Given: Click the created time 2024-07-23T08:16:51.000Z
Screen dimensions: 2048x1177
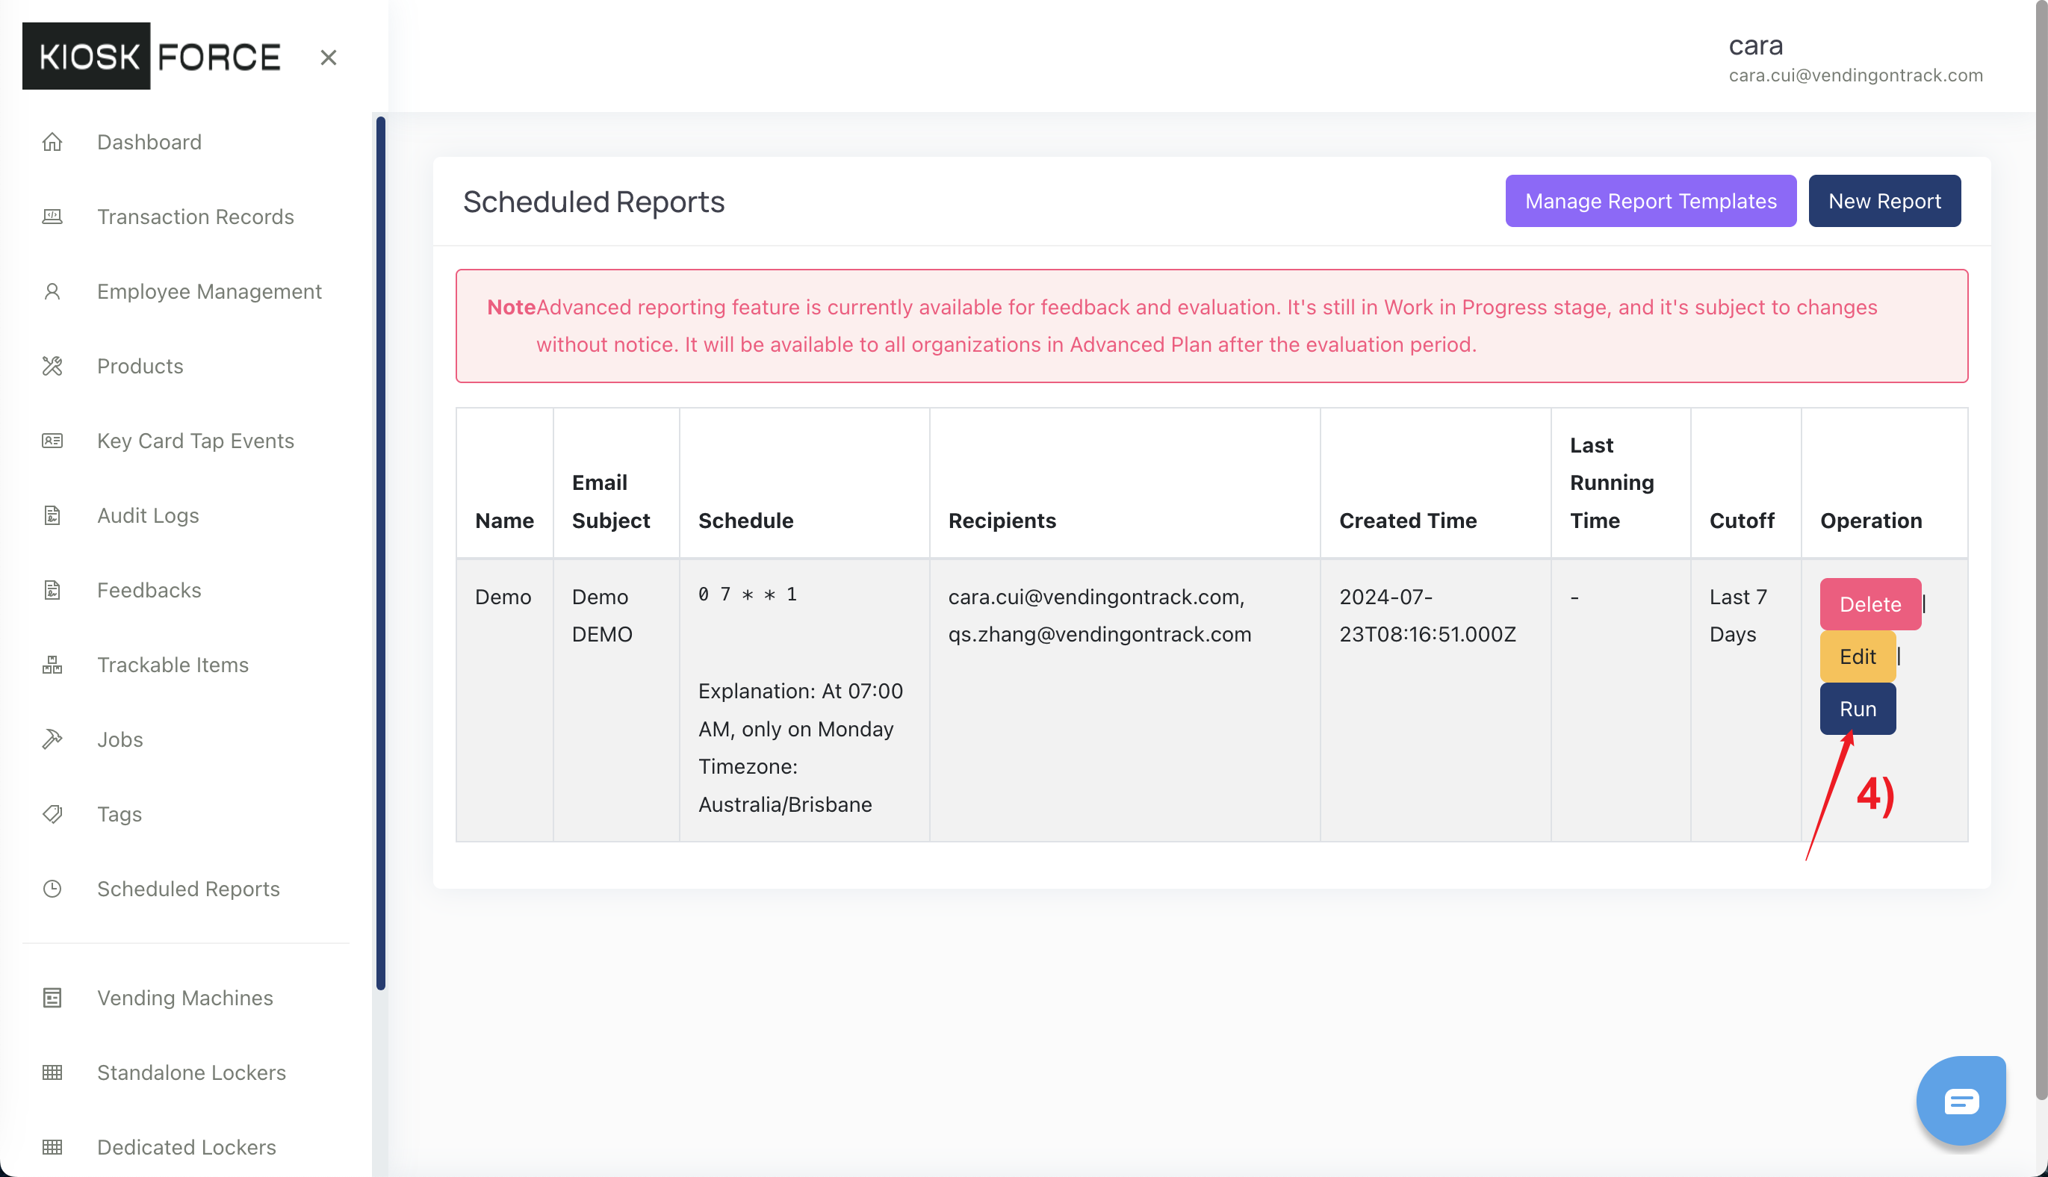Looking at the screenshot, I should tap(1427, 615).
